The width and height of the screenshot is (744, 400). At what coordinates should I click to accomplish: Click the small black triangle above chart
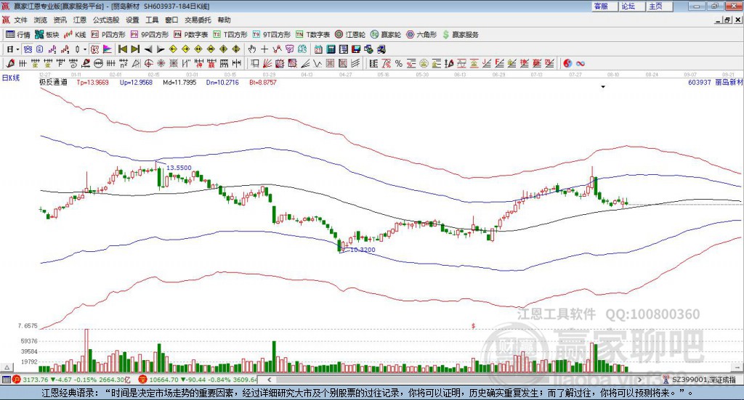[x=603, y=86]
